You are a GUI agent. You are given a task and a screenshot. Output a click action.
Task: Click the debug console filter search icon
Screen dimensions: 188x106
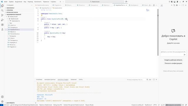click(147, 79)
